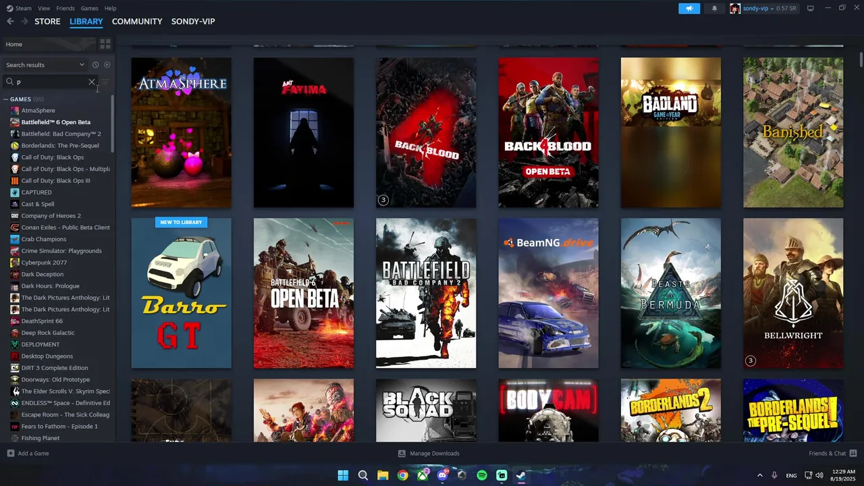Click Add a Game plus icon
The image size is (864, 486).
click(x=10, y=453)
